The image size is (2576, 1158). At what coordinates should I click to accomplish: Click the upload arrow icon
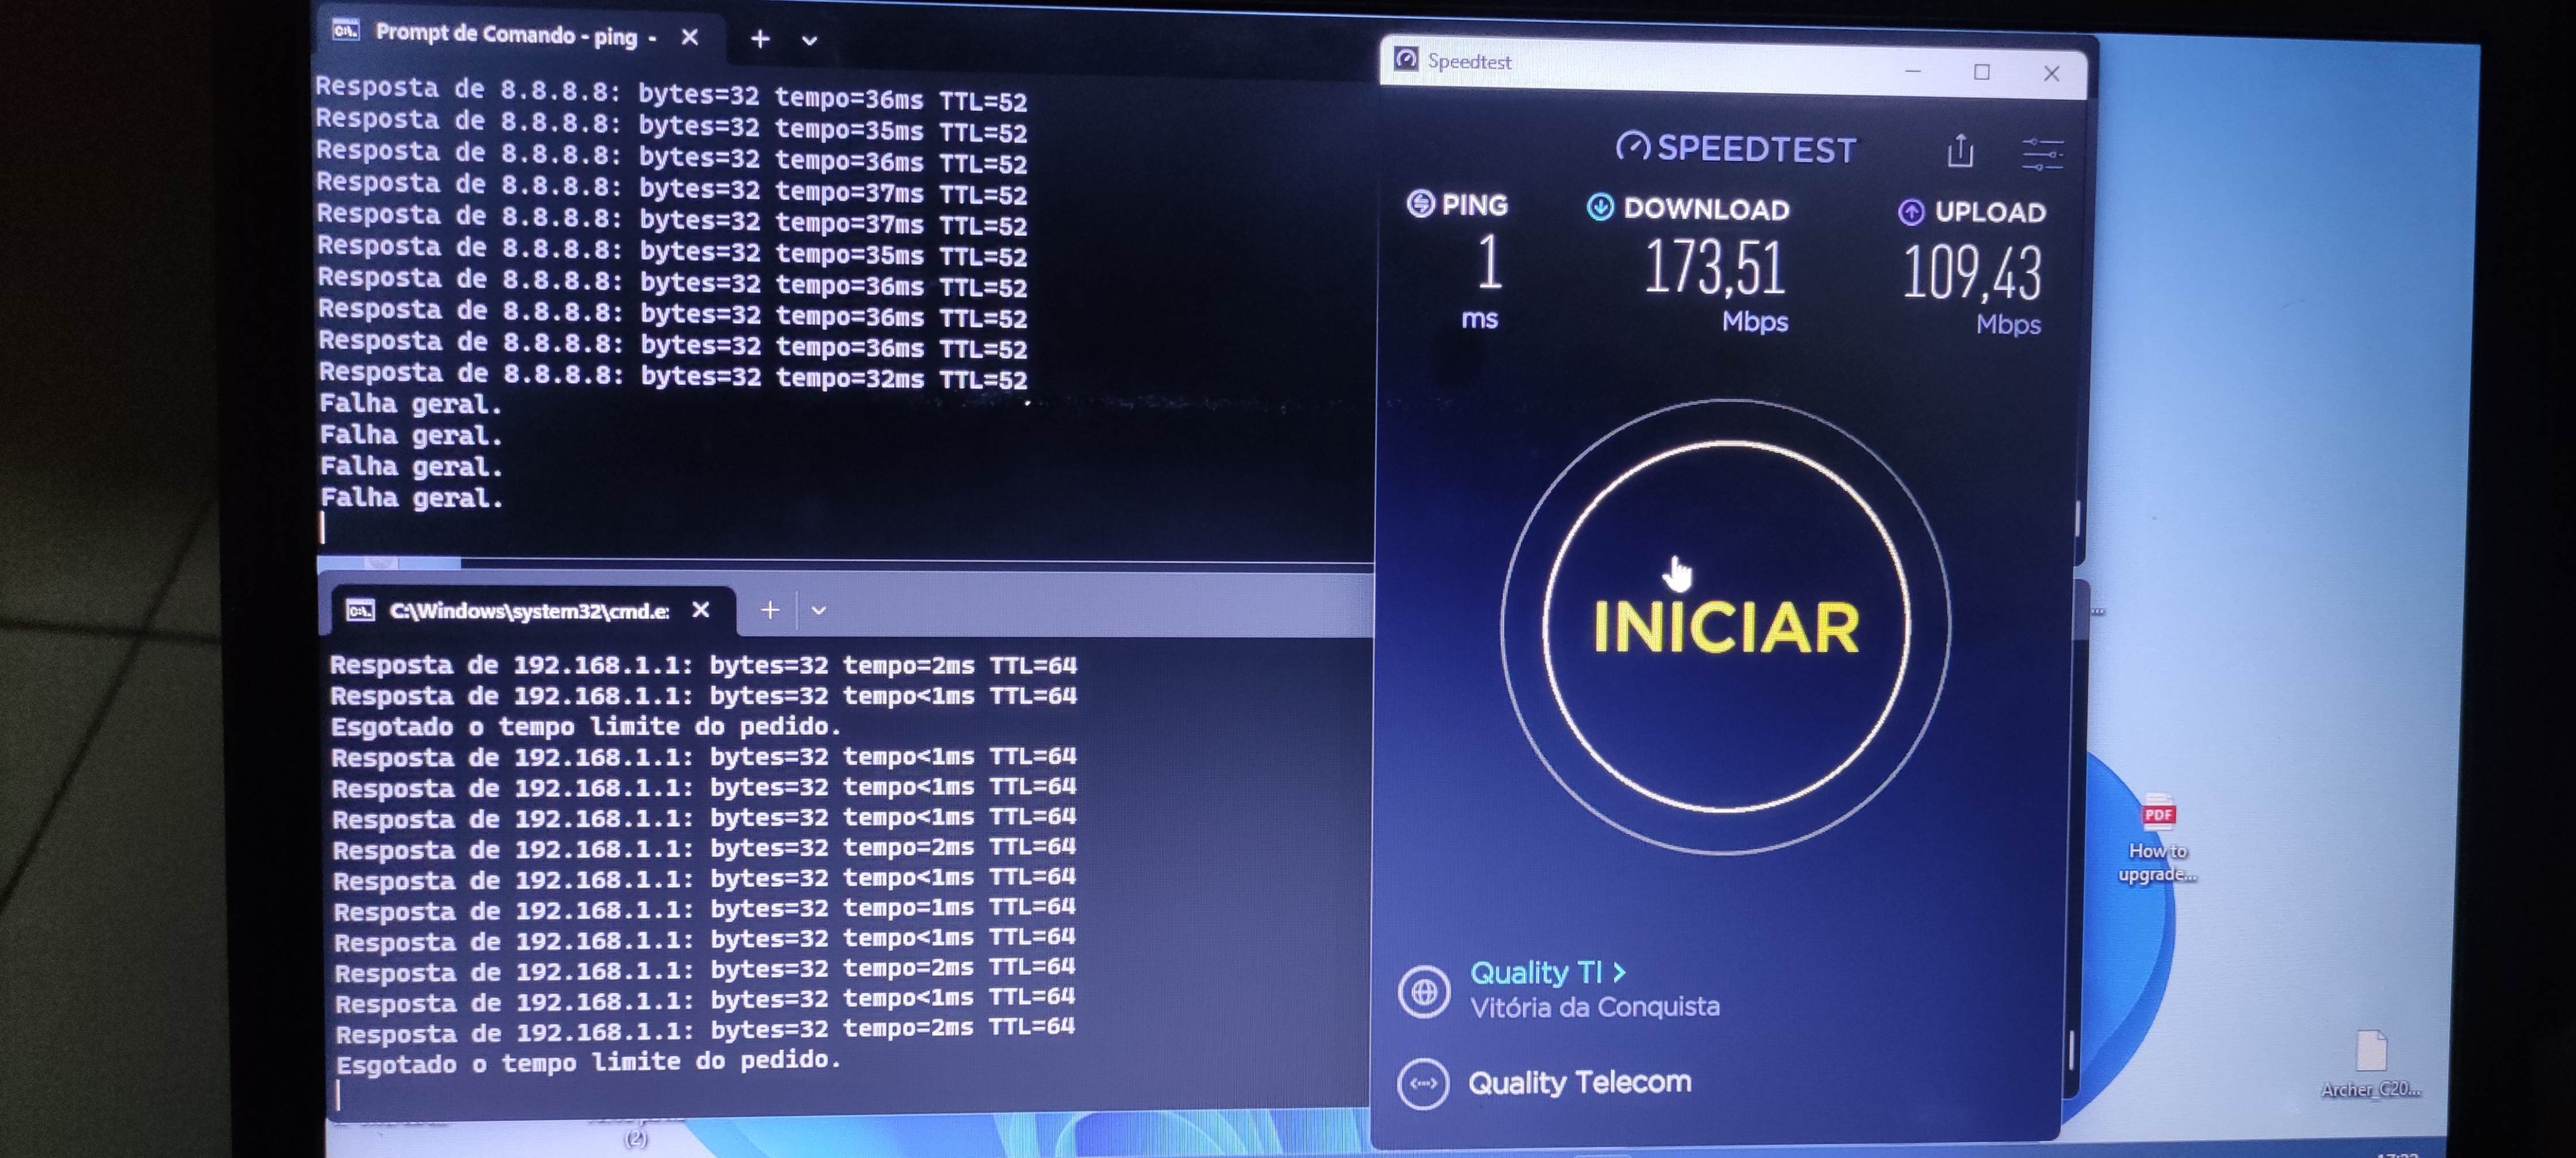[x=1911, y=212]
